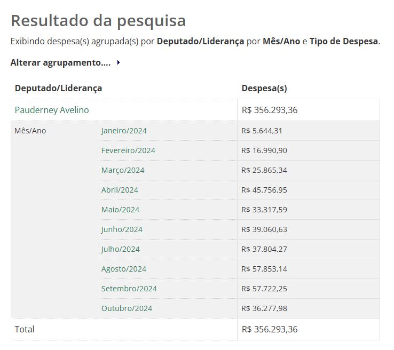Select the Fevereiro/2024 month link
The height and width of the screenshot is (350, 394).
point(128,150)
